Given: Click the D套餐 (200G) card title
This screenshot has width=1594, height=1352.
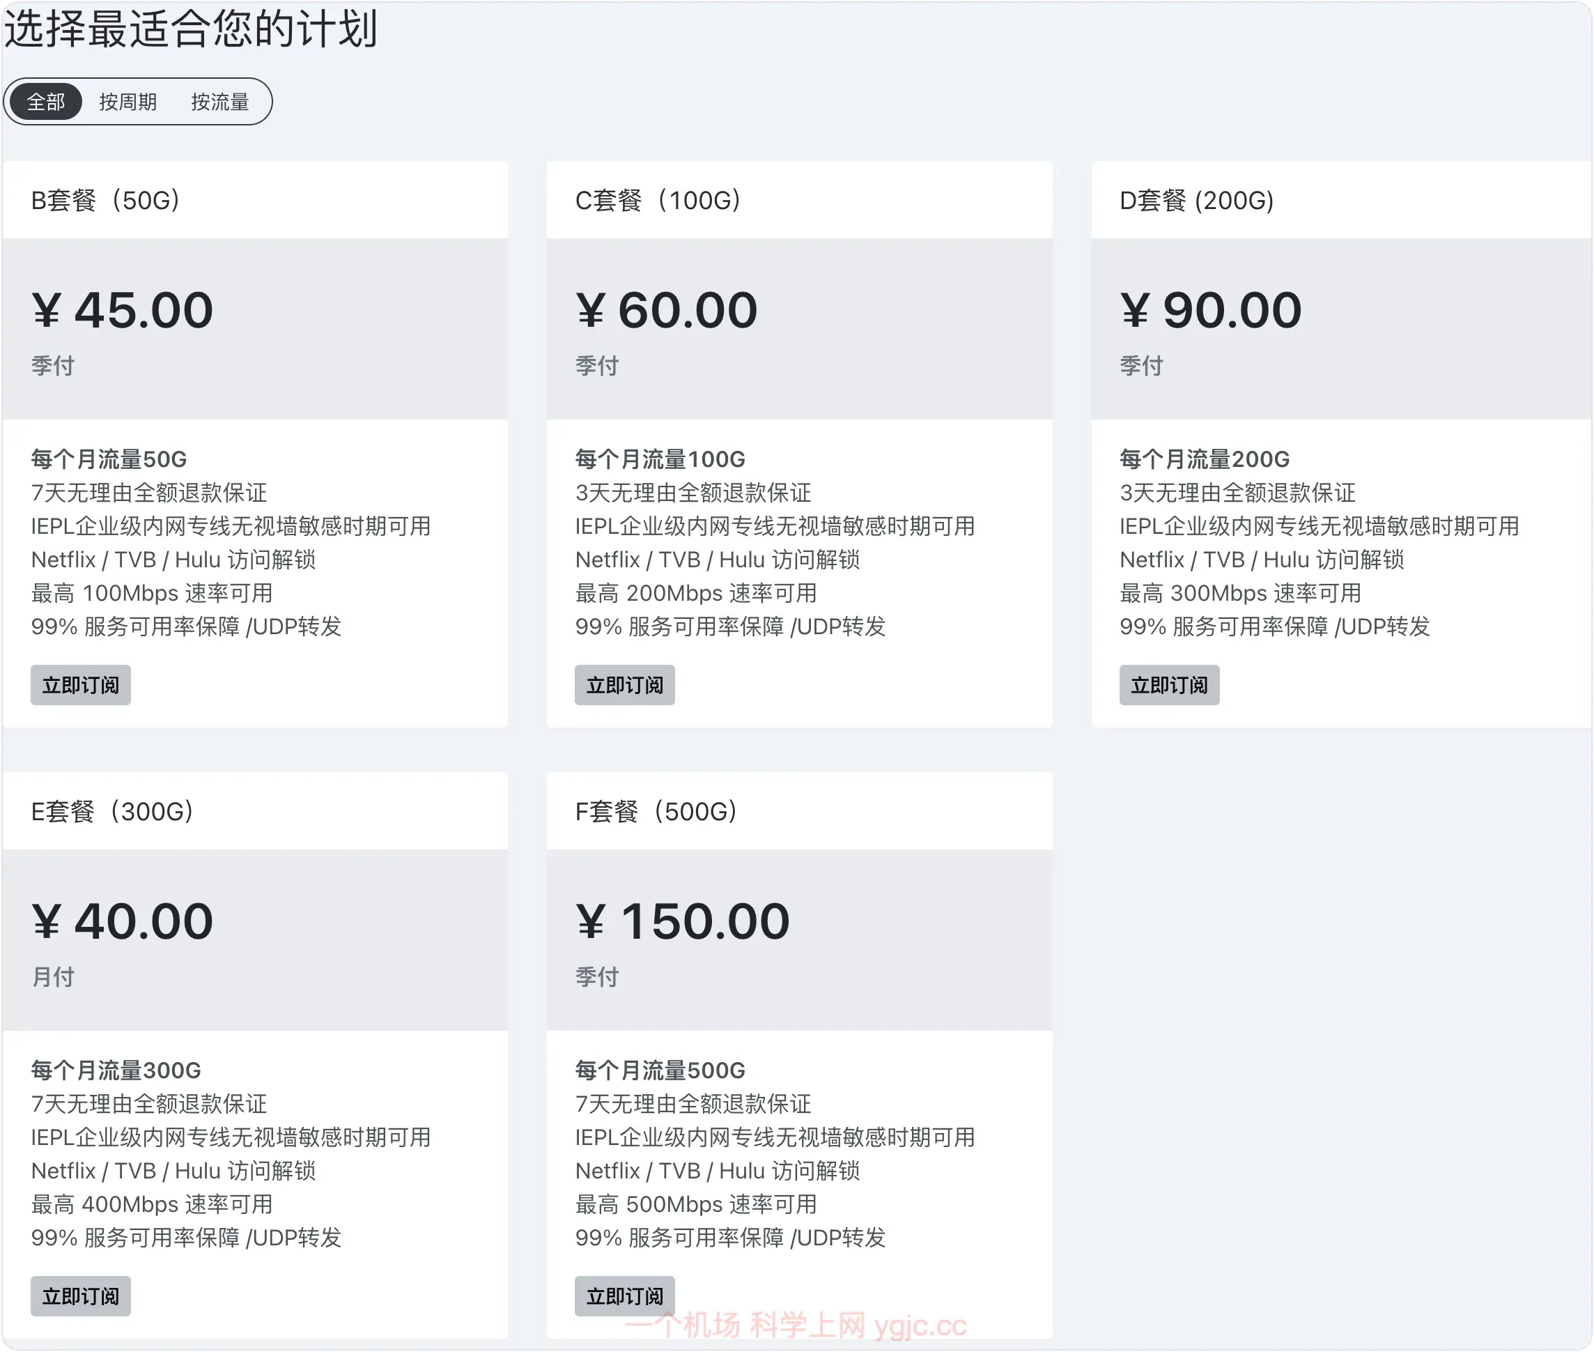Looking at the screenshot, I should (x=1196, y=200).
